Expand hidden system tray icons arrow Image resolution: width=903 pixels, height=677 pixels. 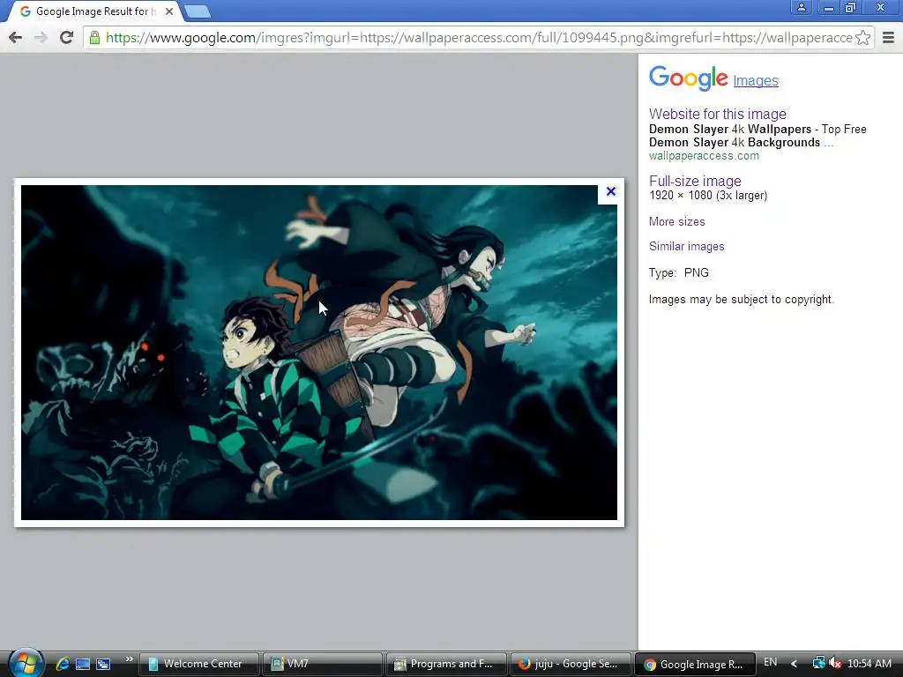click(x=795, y=664)
